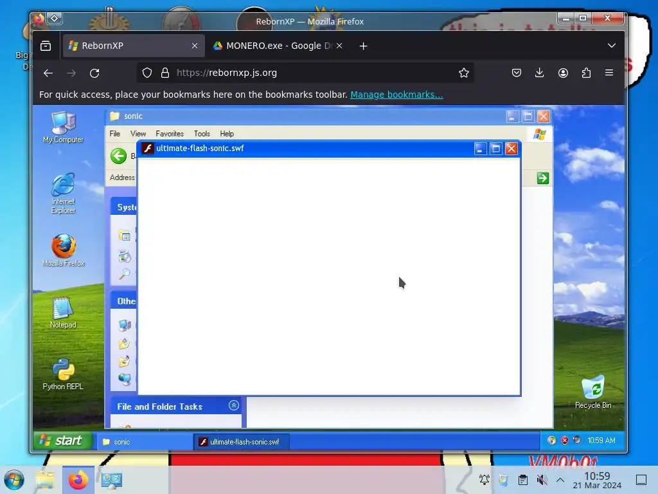
Task: Collapse the File and Folder Tasks panel
Action: (234, 405)
